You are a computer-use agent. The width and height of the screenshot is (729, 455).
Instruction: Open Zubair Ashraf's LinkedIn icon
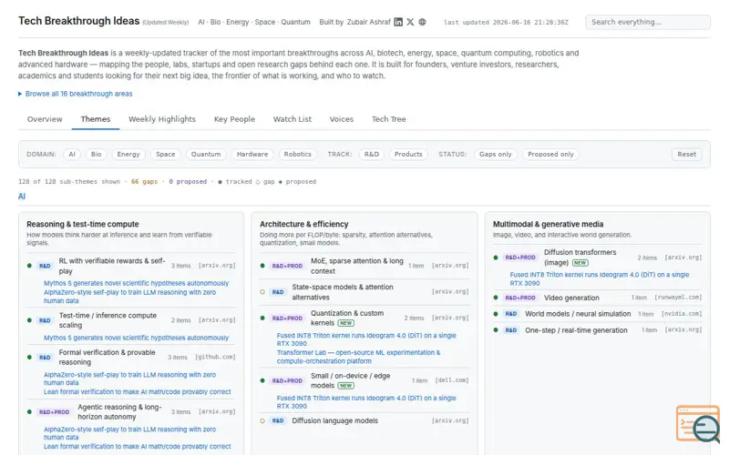(x=398, y=22)
